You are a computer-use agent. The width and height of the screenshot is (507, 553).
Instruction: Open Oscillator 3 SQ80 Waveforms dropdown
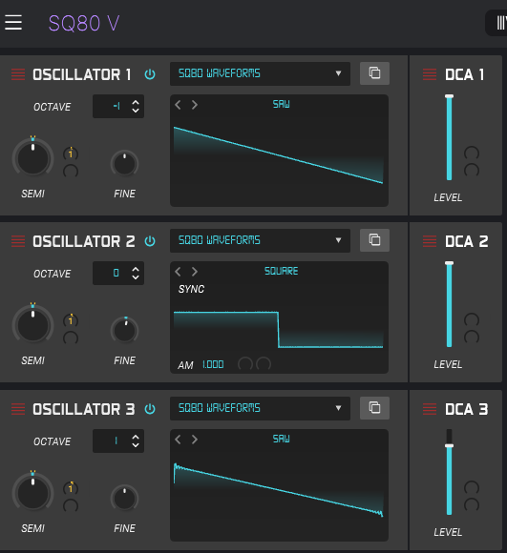click(261, 408)
